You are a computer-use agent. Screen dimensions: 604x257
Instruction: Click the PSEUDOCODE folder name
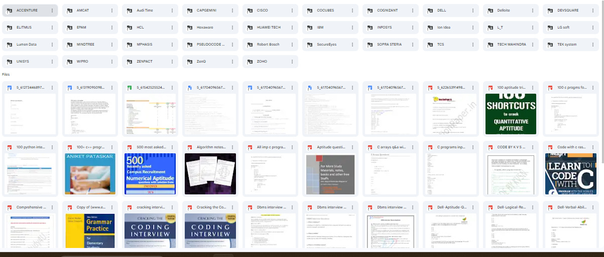point(210,44)
